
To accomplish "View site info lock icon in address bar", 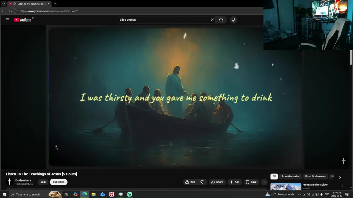I will coord(17,11).
